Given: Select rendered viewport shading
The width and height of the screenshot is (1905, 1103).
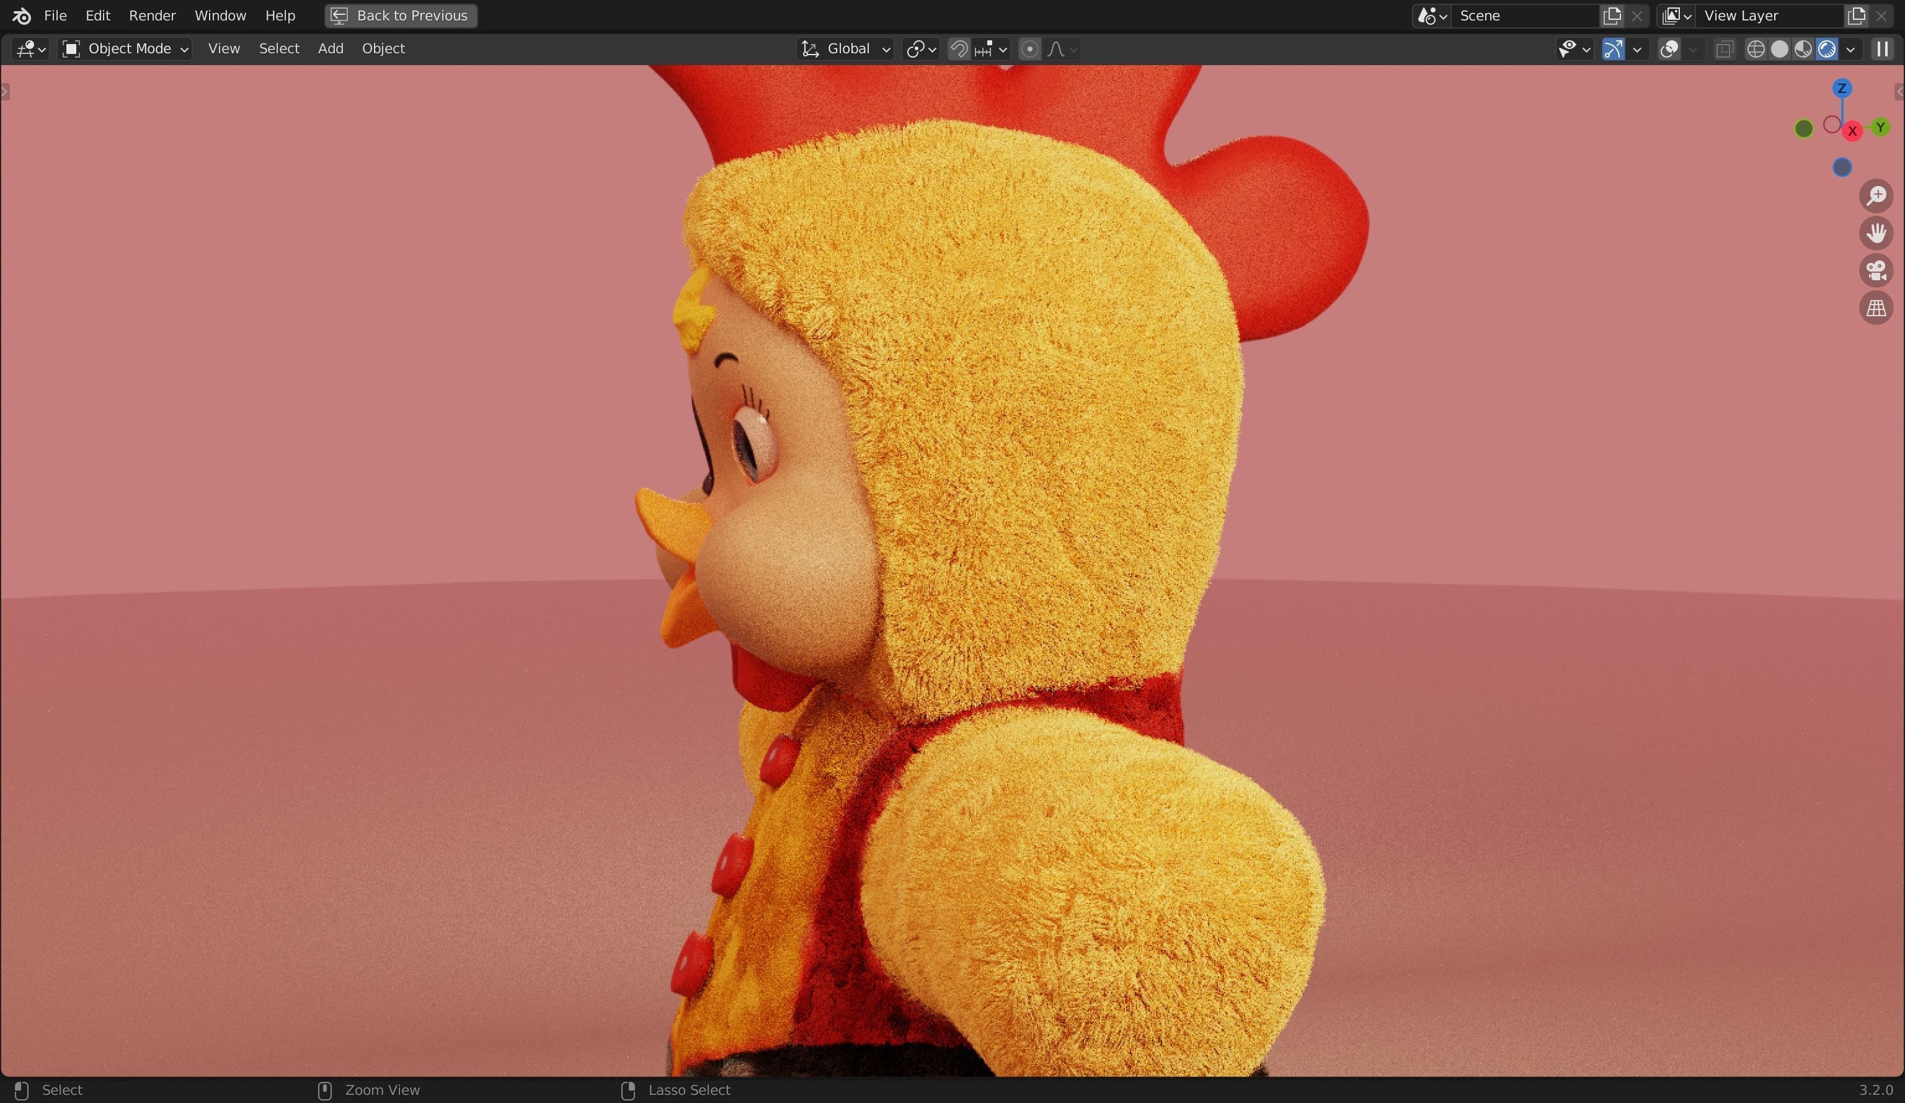Looking at the screenshot, I should point(1826,49).
